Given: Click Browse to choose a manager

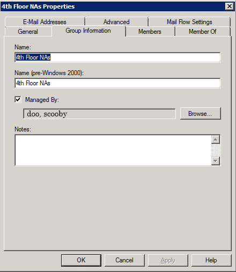Looking at the screenshot, I should [200, 114].
